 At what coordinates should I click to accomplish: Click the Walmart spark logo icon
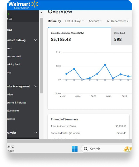coord(35,4)
